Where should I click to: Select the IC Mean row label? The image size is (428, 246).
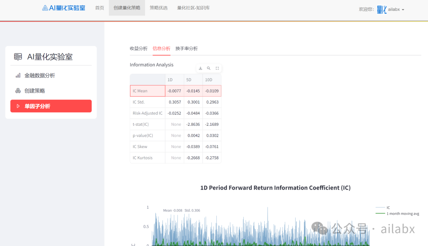click(x=148, y=91)
